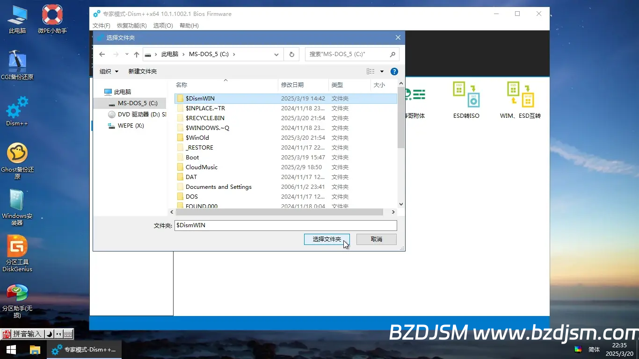Go up one folder level
Viewport: 639px width, 359px height.
[x=137, y=54]
